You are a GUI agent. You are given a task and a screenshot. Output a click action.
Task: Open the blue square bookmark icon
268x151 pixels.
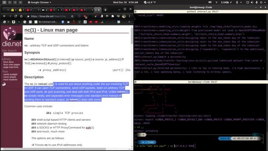click(x=119, y=22)
